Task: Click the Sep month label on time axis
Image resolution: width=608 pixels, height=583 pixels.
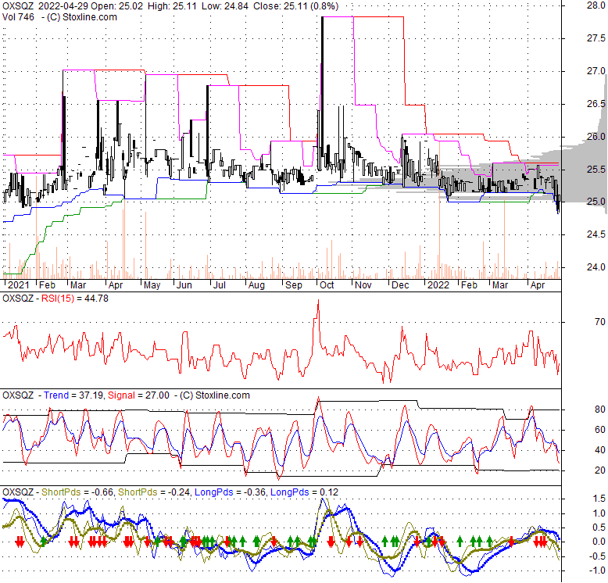Action: tap(294, 285)
